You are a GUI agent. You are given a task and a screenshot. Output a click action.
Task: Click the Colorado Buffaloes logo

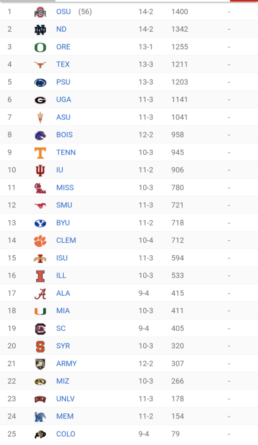coord(40,434)
